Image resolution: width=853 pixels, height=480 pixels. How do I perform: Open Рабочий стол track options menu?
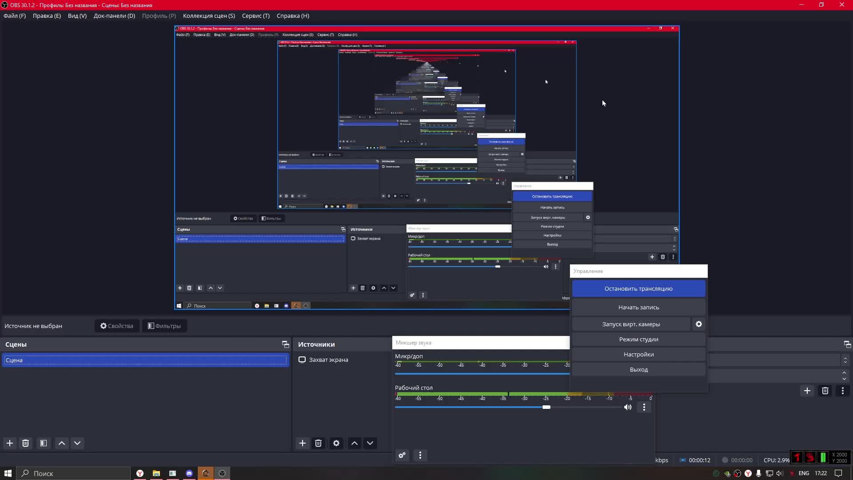tap(644, 407)
